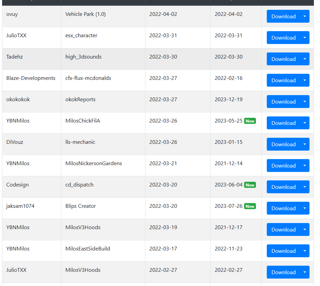Expand download options for cd_dispatch
This screenshot has height=286, width=320.
(305, 187)
